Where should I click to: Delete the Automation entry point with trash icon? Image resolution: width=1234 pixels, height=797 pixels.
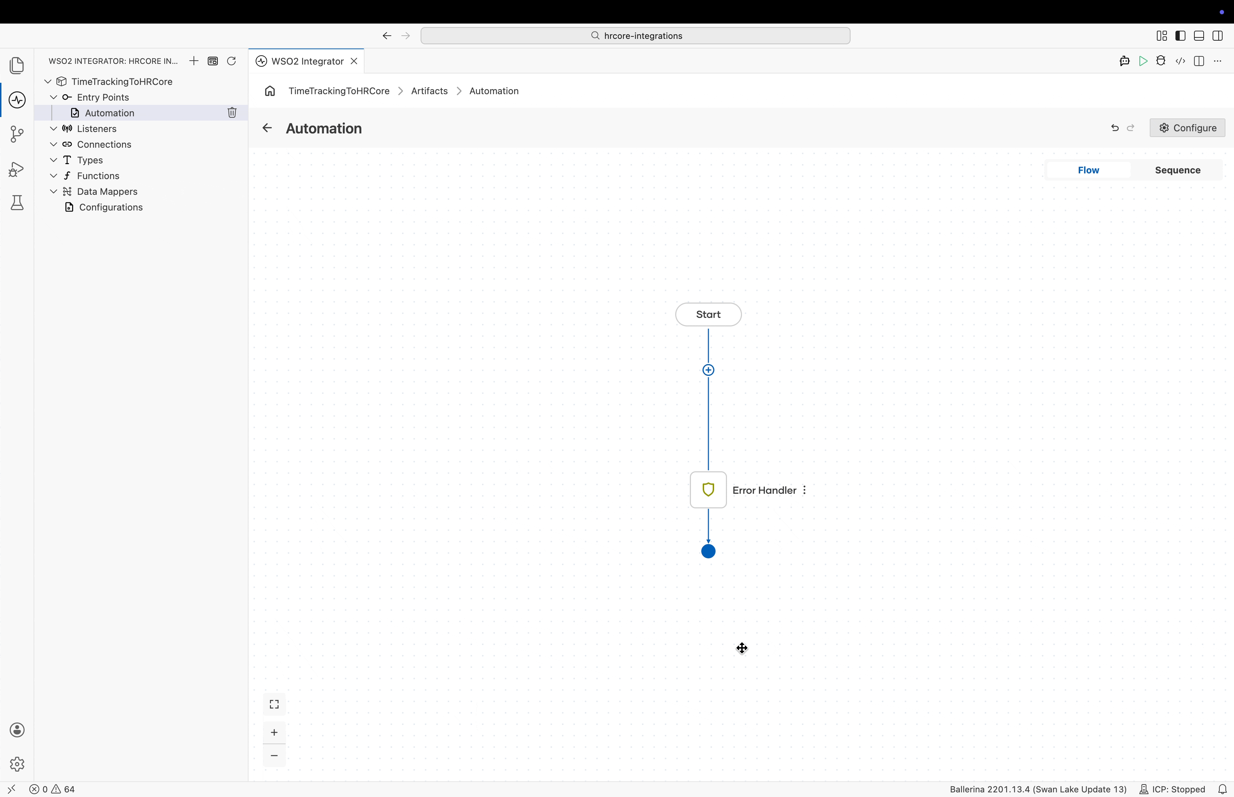pos(232,112)
